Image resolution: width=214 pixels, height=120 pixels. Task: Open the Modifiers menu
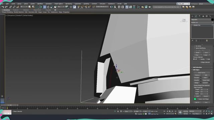[x=40, y=4]
